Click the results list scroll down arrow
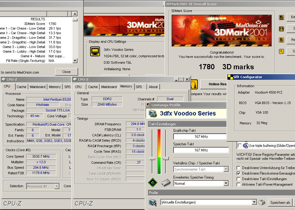 click(x=75, y=61)
